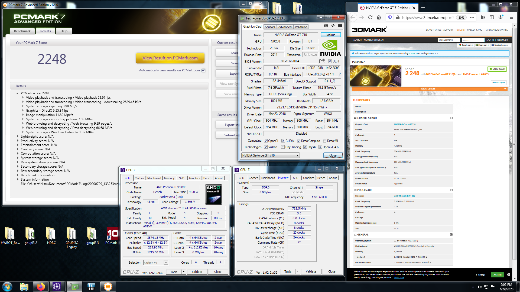Image resolution: width=520 pixels, height=292 pixels.
Task: Click View Result on PCMark.com button
Action: tap(170, 58)
